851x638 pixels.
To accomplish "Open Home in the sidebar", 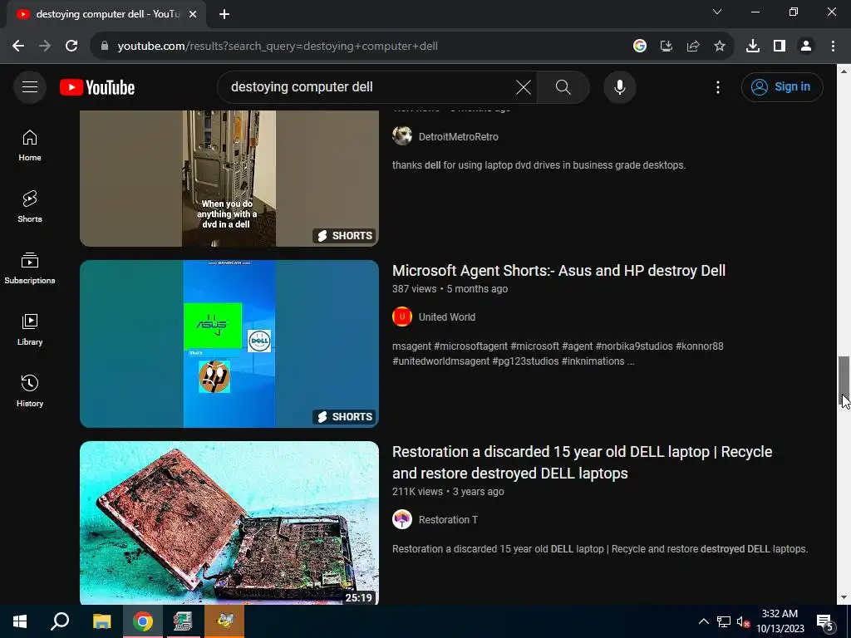I will click(x=30, y=145).
